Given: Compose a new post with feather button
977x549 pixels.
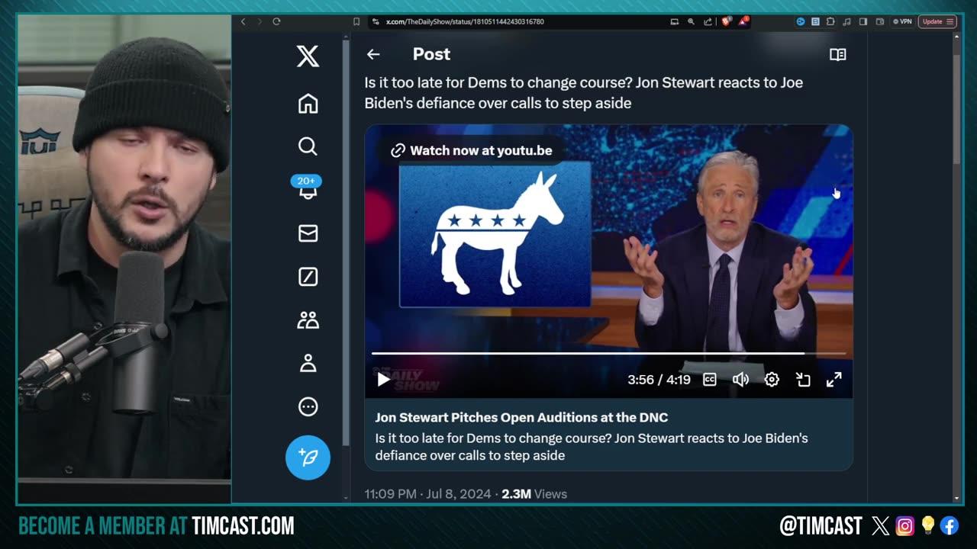Looking at the screenshot, I should pos(308,457).
